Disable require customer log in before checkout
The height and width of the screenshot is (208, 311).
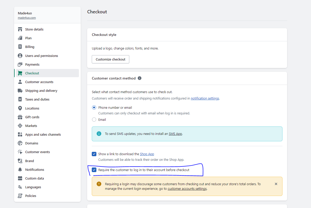tap(94, 170)
